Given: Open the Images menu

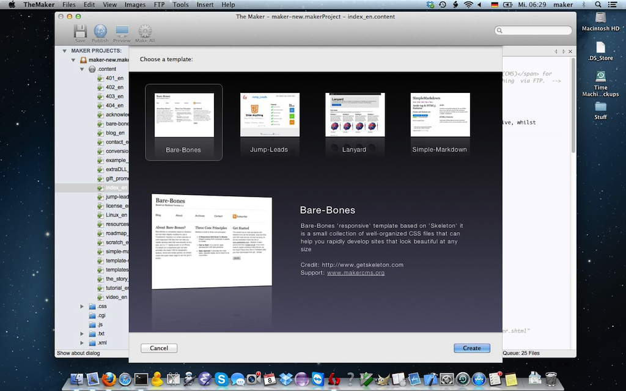Looking at the screenshot, I should 135,5.
